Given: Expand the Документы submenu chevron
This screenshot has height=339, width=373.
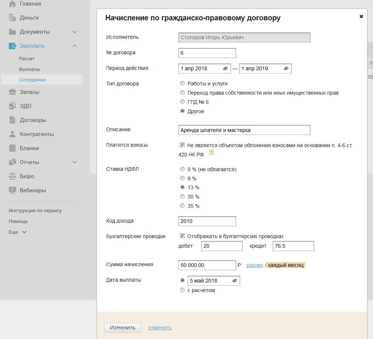Looking at the screenshot, I should click(74, 32).
